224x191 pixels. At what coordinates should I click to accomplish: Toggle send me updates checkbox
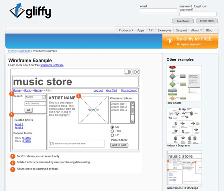(52, 144)
